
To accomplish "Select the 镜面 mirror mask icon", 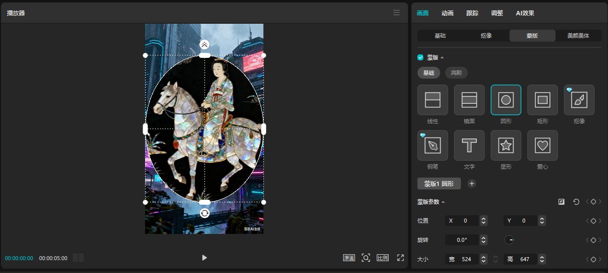I will 469,100.
